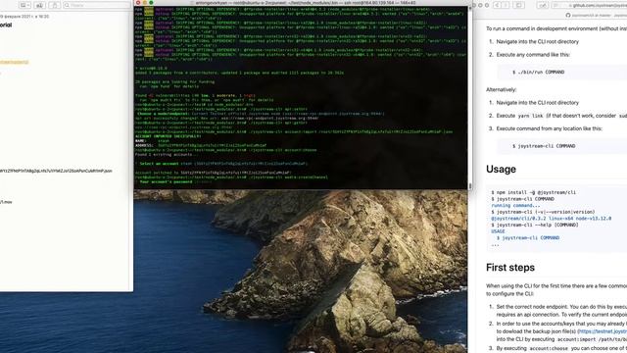Click the Usage heading in Safari
This screenshot has height=353, width=627.
click(x=501, y=169)
